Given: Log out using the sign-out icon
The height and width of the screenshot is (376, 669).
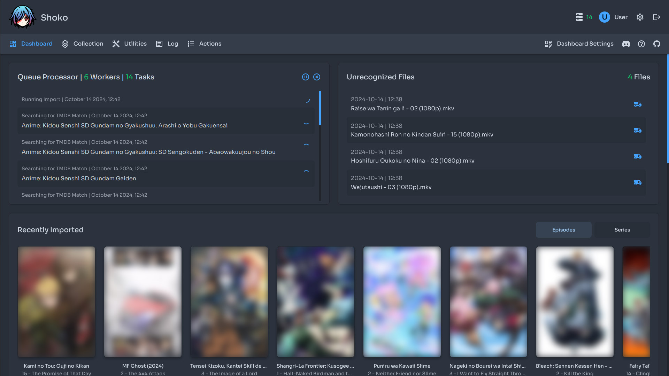Looking at the screenshot, I should 657,17.
